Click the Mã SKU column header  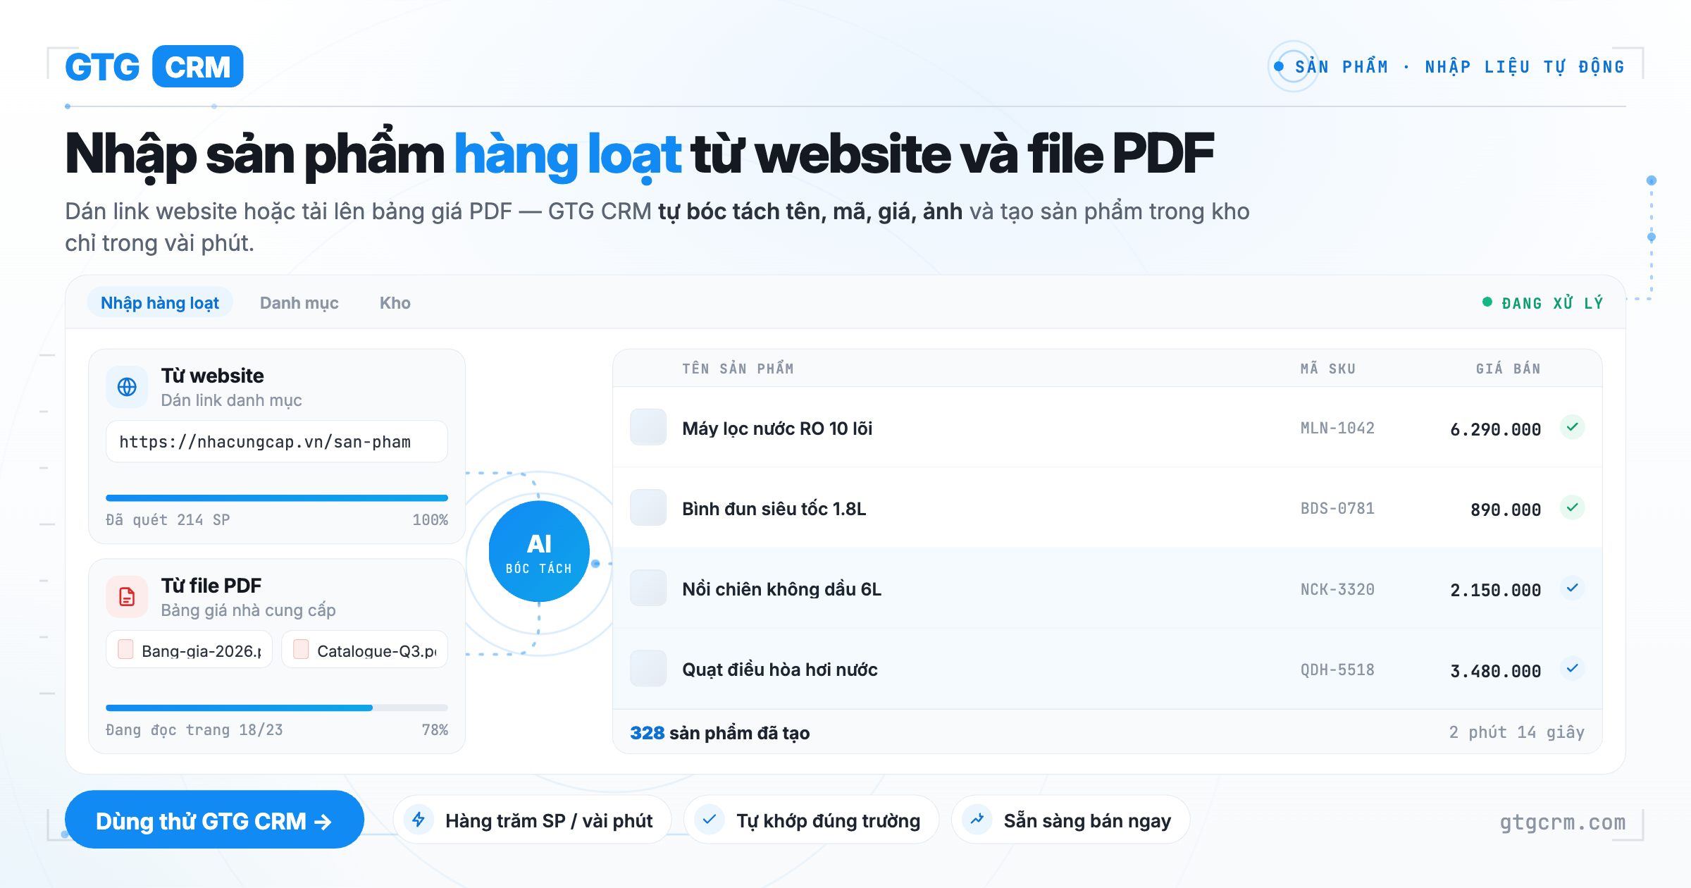tap(1328, 369)
